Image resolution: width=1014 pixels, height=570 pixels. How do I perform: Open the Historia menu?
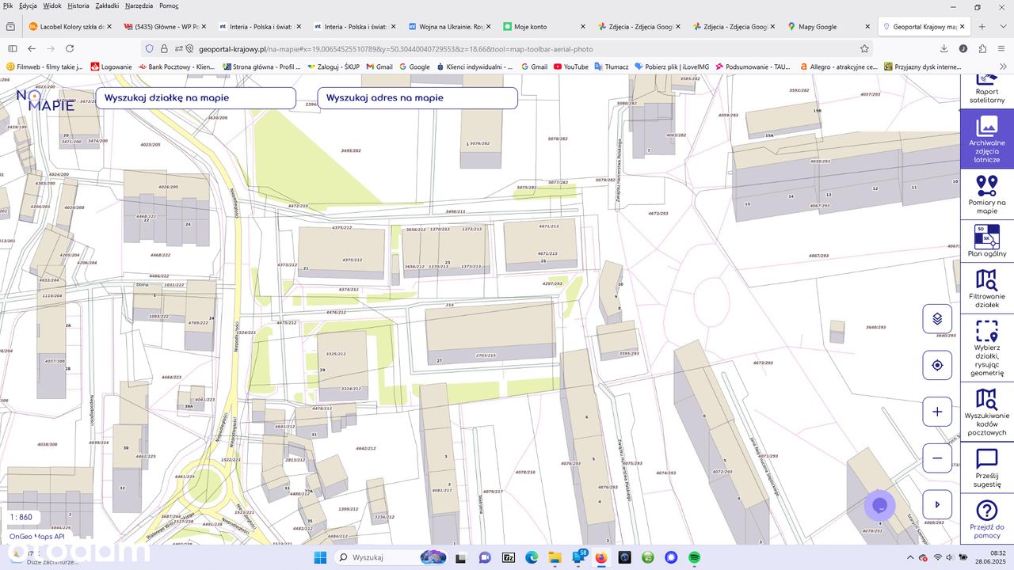[x=78, y=6]
